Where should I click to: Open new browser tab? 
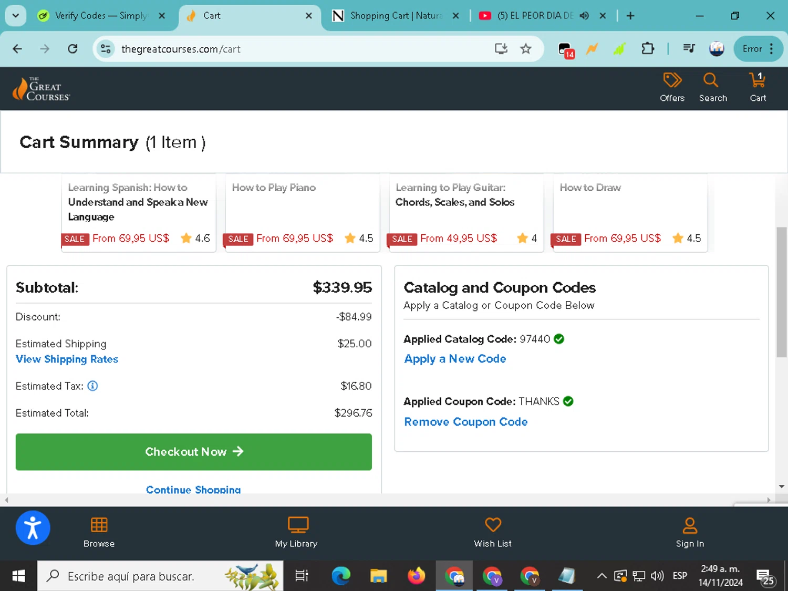630,16
